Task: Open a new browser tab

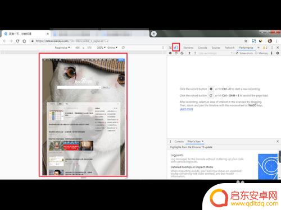Action: coord(154,34)
